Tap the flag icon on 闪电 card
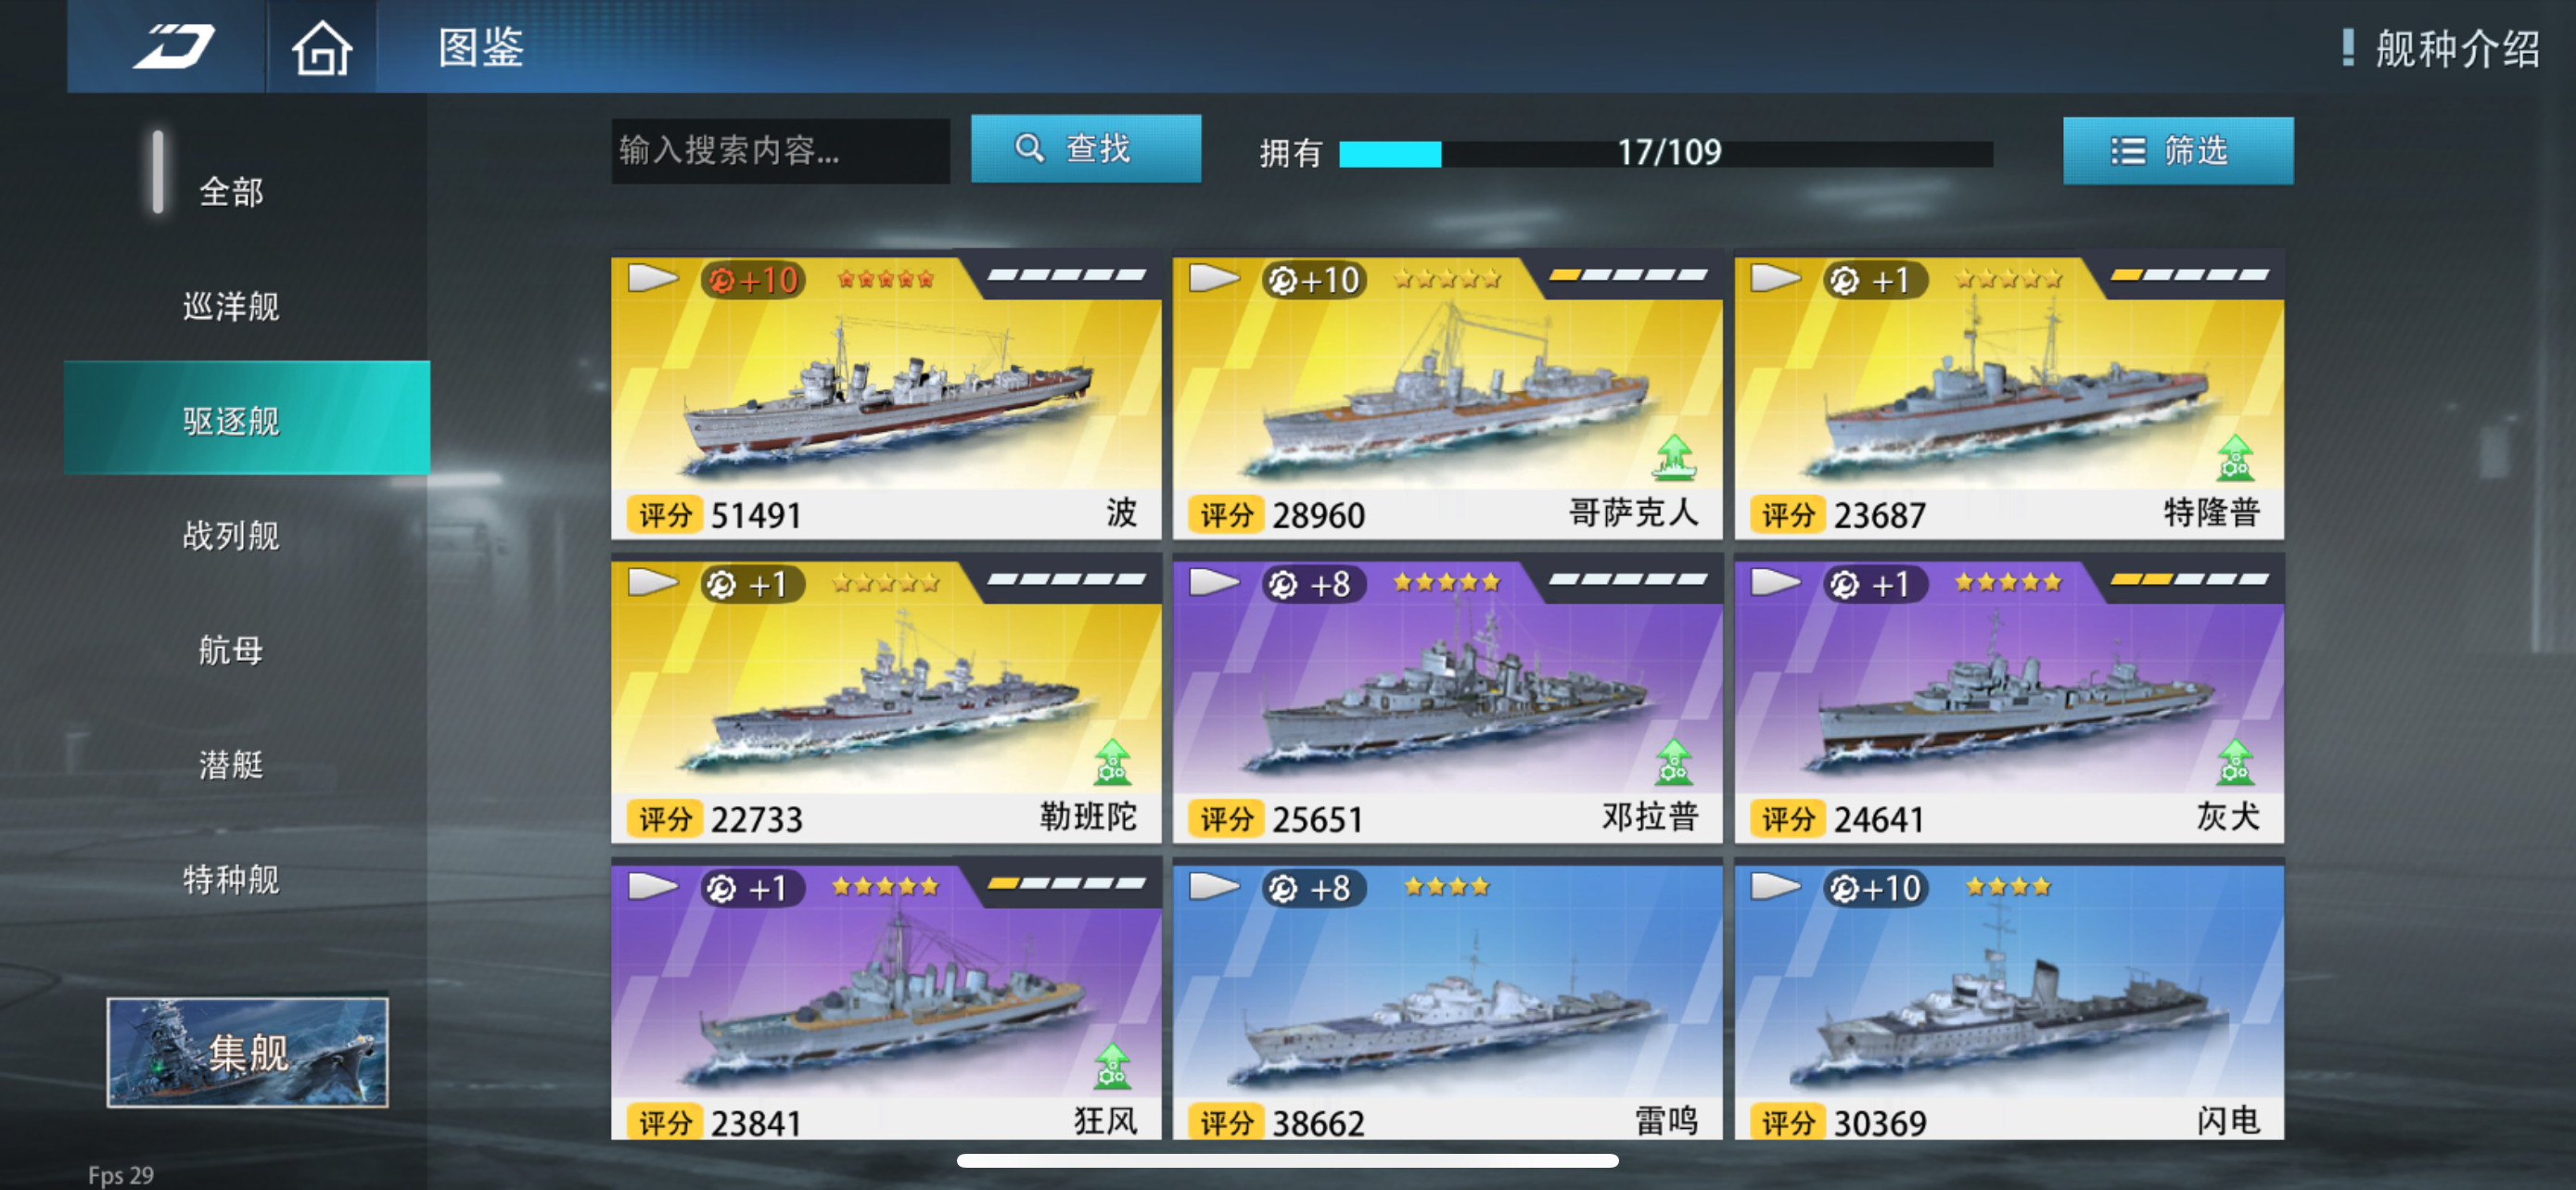2576x1190 pixels. click(1776, 887)
